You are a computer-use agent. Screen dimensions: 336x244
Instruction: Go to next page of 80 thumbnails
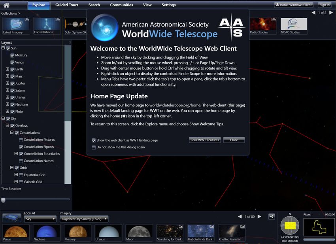259,217
